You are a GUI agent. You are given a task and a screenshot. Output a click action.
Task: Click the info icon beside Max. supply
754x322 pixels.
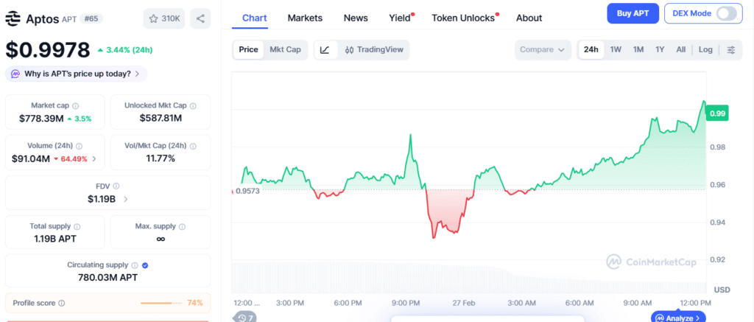pos(183,226)
